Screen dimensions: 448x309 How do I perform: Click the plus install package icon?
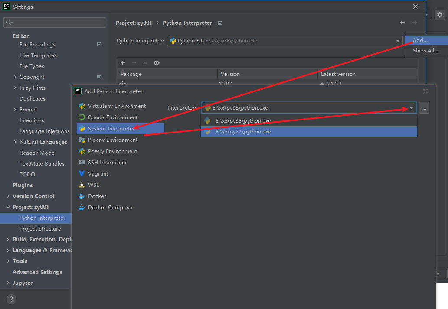click(123, 63)
